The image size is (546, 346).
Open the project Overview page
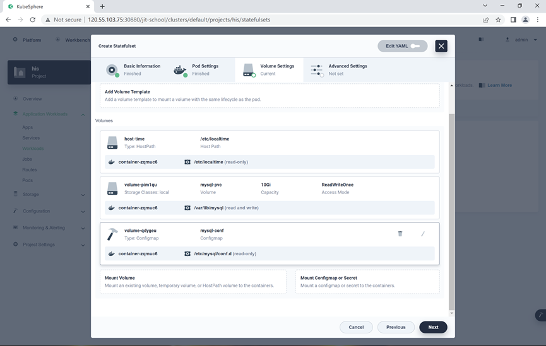[x=32, y=99]
